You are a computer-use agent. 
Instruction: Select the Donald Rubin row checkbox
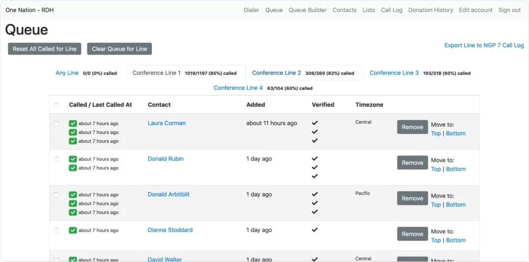pyautogui.click(x=56, y=159)
